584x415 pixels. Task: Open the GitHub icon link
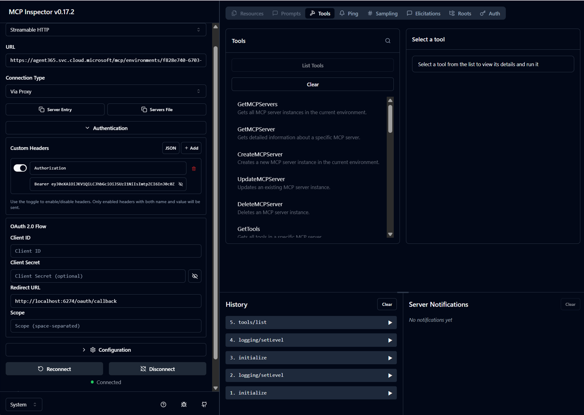point(204,404)
